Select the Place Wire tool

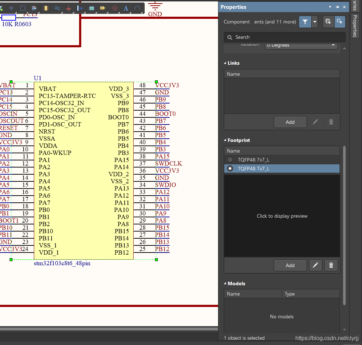click(57, 8)
